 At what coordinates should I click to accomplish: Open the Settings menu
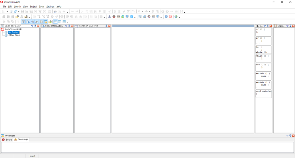(50, 7)
